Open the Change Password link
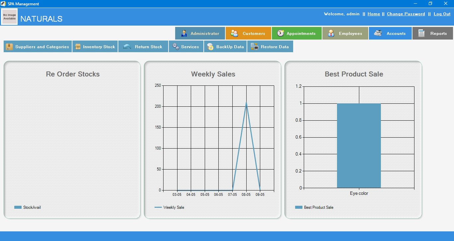The width and height of the screenshot is (454, 241). coord(406,14)
